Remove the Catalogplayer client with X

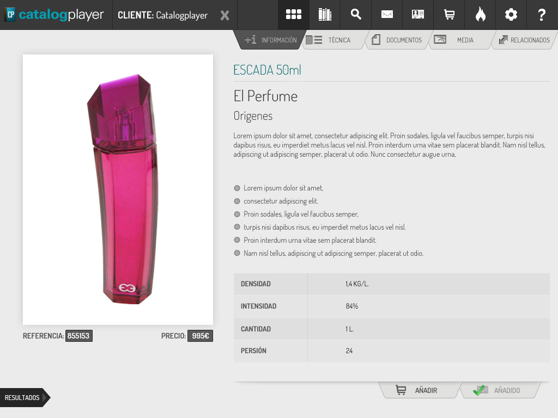(225, 15)
